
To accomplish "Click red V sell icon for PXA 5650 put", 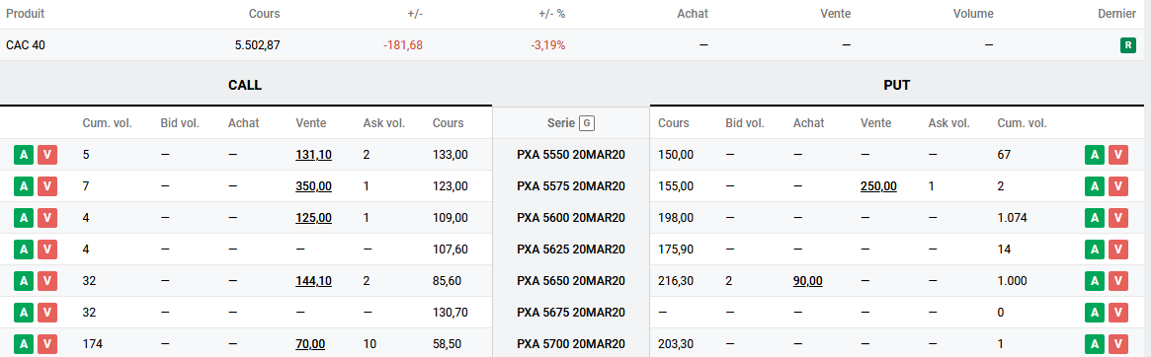I will tap(1118, 281).
